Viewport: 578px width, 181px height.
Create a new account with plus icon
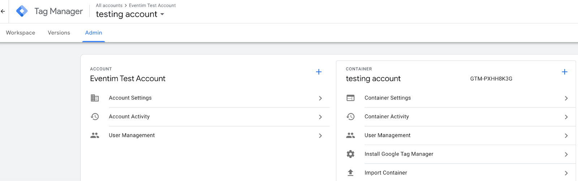coord(319,72)
